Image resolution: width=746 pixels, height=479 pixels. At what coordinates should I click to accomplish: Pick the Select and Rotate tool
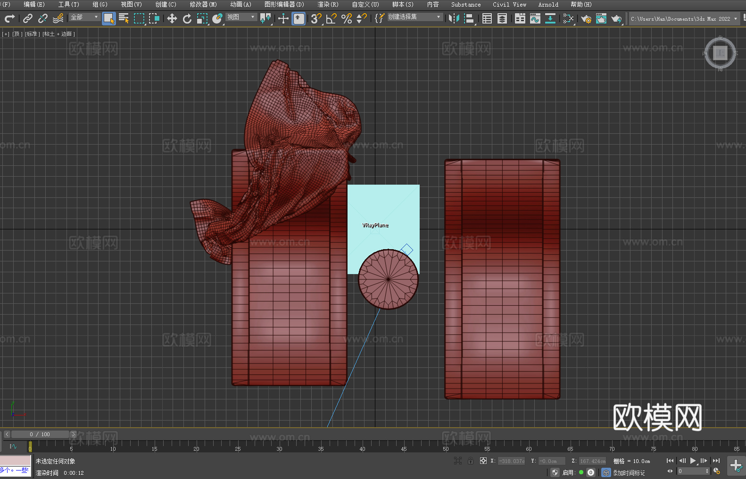[x=187, y=18]
